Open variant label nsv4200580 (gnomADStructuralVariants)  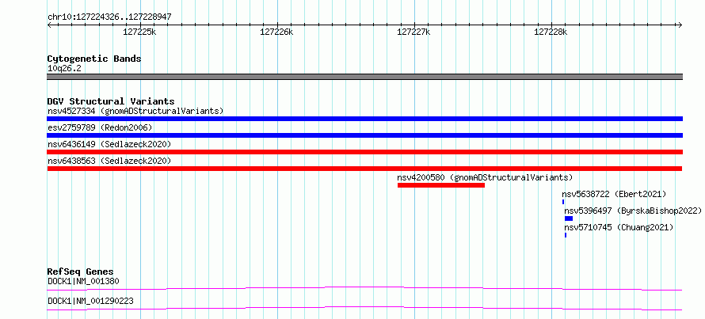click(485, 177)
